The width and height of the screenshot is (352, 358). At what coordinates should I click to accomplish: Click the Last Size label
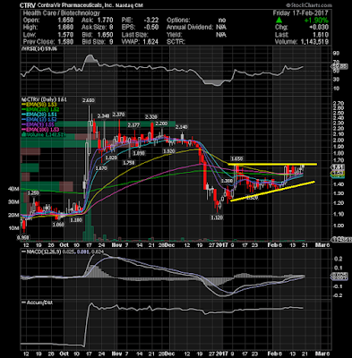click(x=134, y=35)
